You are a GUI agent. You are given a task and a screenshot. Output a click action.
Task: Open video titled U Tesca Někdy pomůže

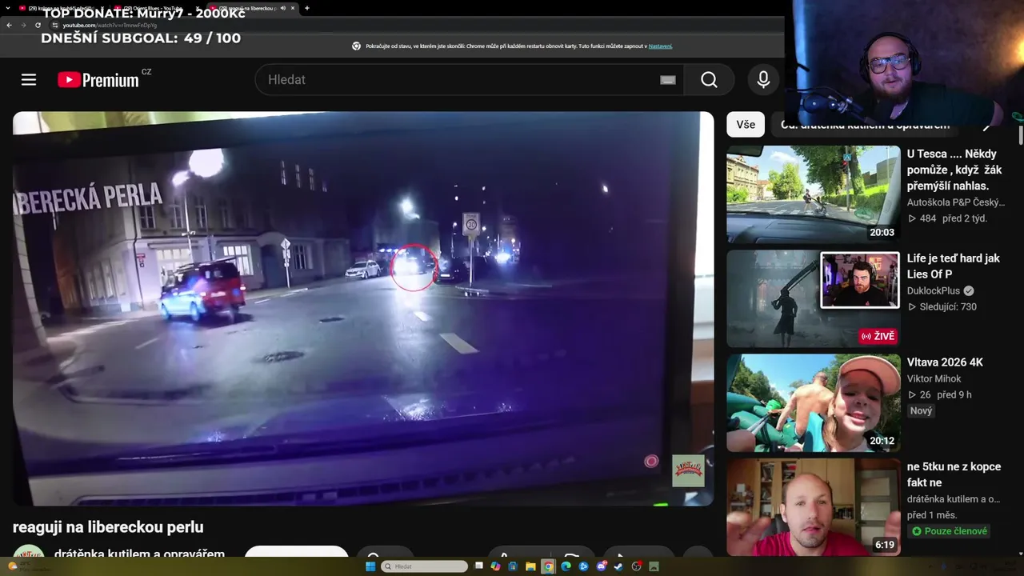[954, 170]
